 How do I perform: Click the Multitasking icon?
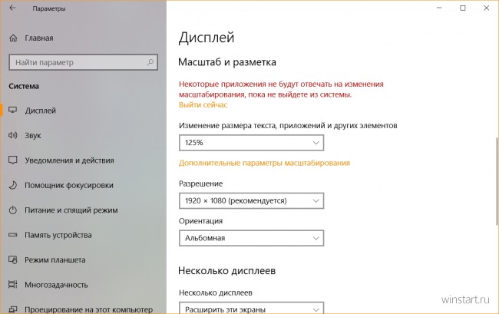[13, 284]
